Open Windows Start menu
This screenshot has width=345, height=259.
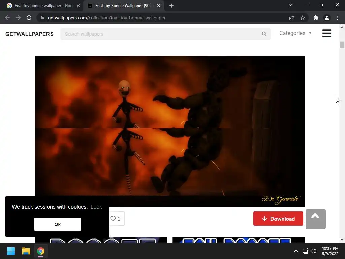click(x=11, y=251)
